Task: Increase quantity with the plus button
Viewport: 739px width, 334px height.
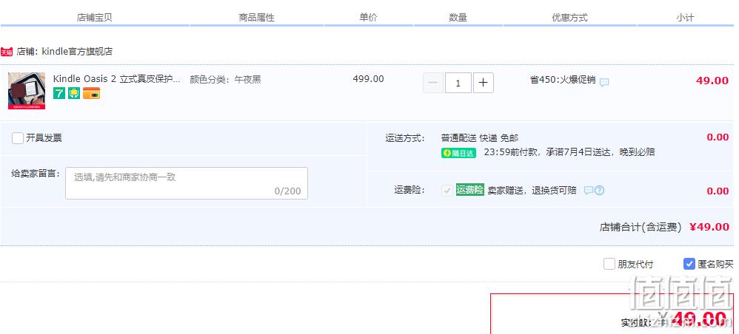Action: point(483,83)
